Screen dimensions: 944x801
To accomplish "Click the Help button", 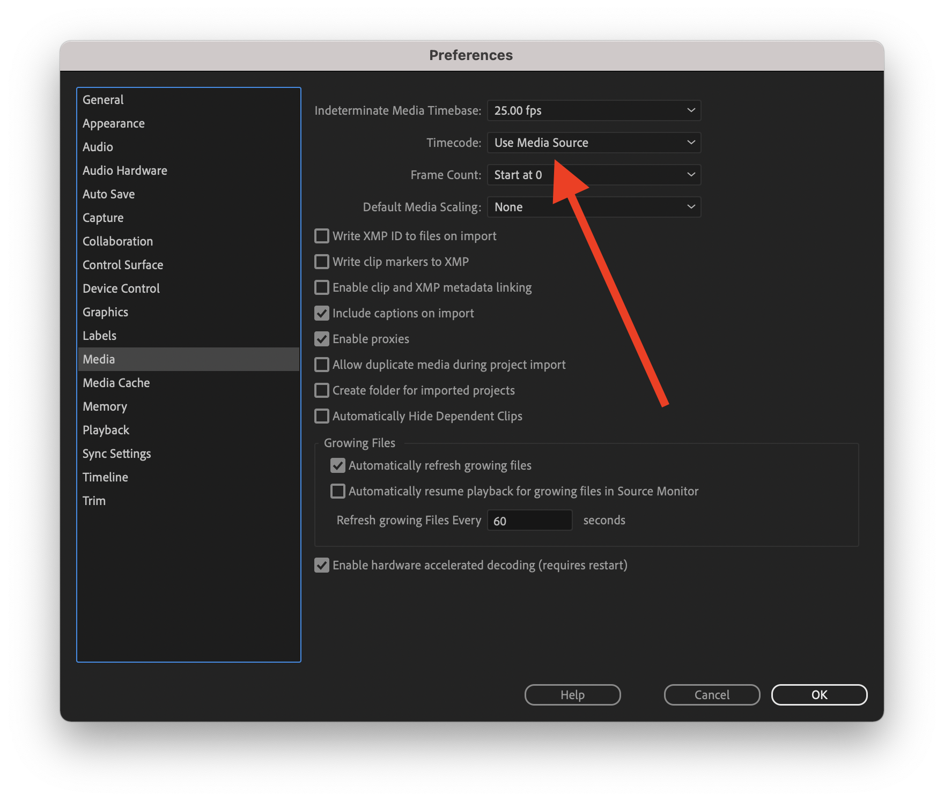I will 572,694.
